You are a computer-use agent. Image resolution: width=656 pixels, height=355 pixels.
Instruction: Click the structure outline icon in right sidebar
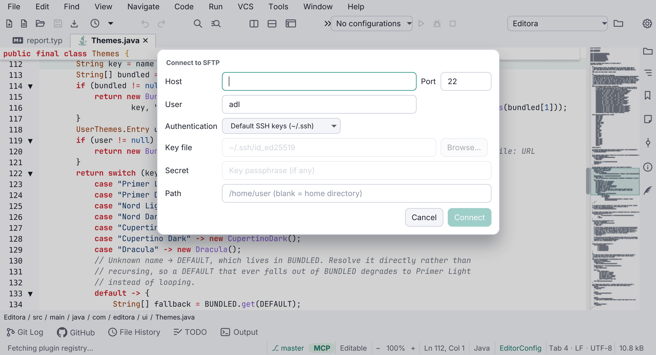coord(648,73)
